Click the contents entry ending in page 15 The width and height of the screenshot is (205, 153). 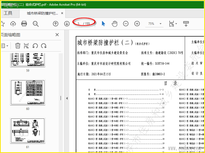(126, 125)
